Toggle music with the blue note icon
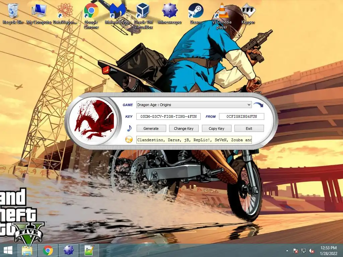The width and height of the screenshot is (343, 257). 129,128
